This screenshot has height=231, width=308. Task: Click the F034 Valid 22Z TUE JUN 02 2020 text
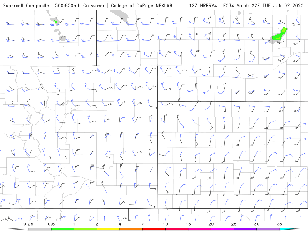click(263, 5)
